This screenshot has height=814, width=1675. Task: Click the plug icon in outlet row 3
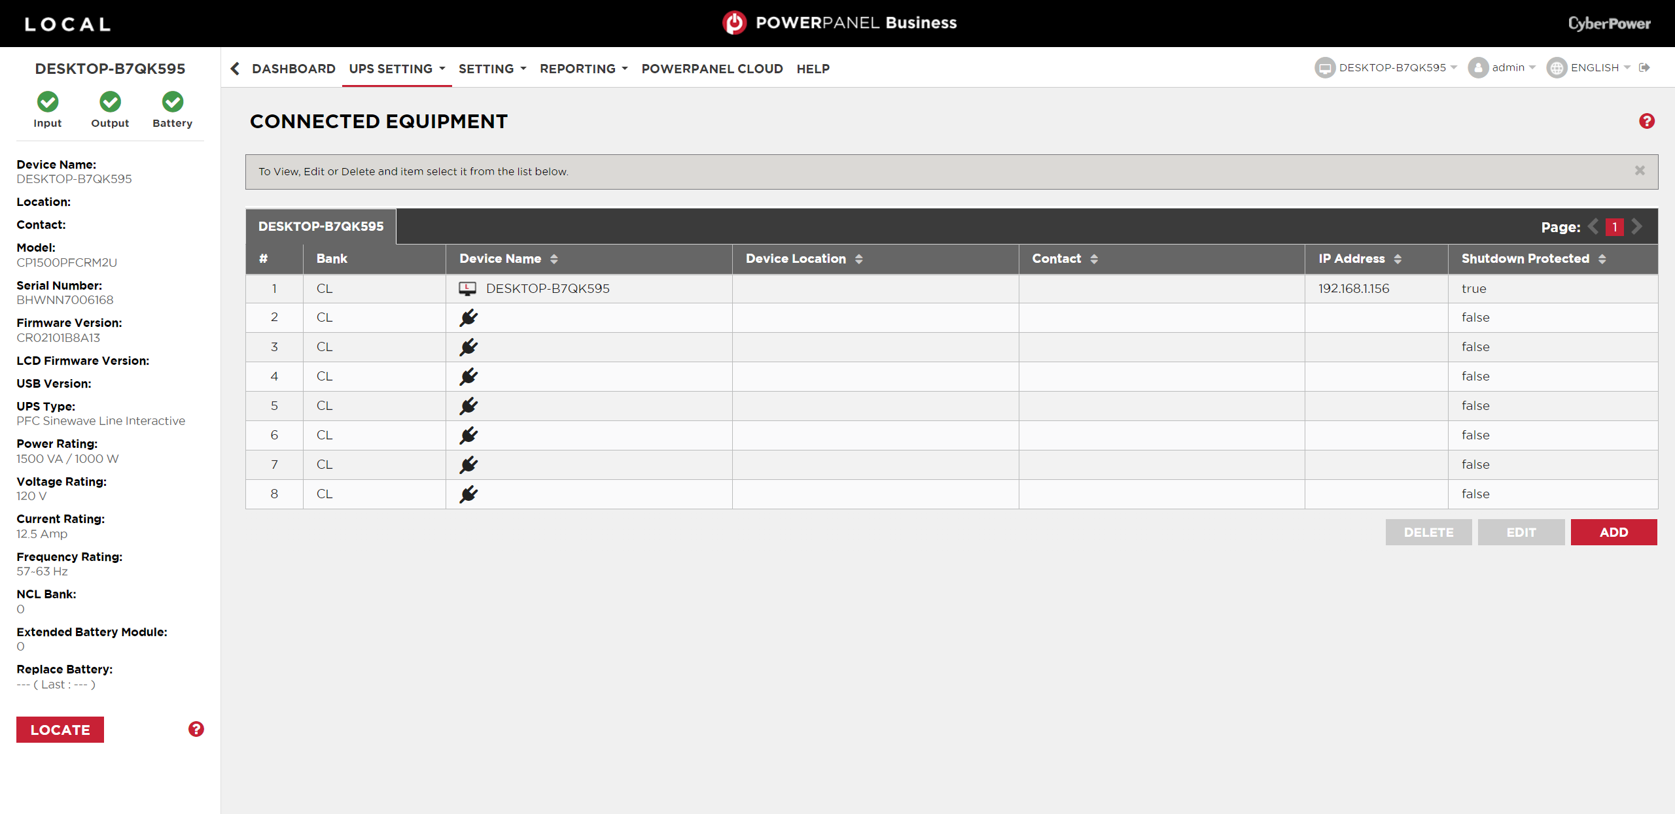468,347
